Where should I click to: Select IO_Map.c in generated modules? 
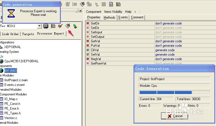tap(11, 99)
